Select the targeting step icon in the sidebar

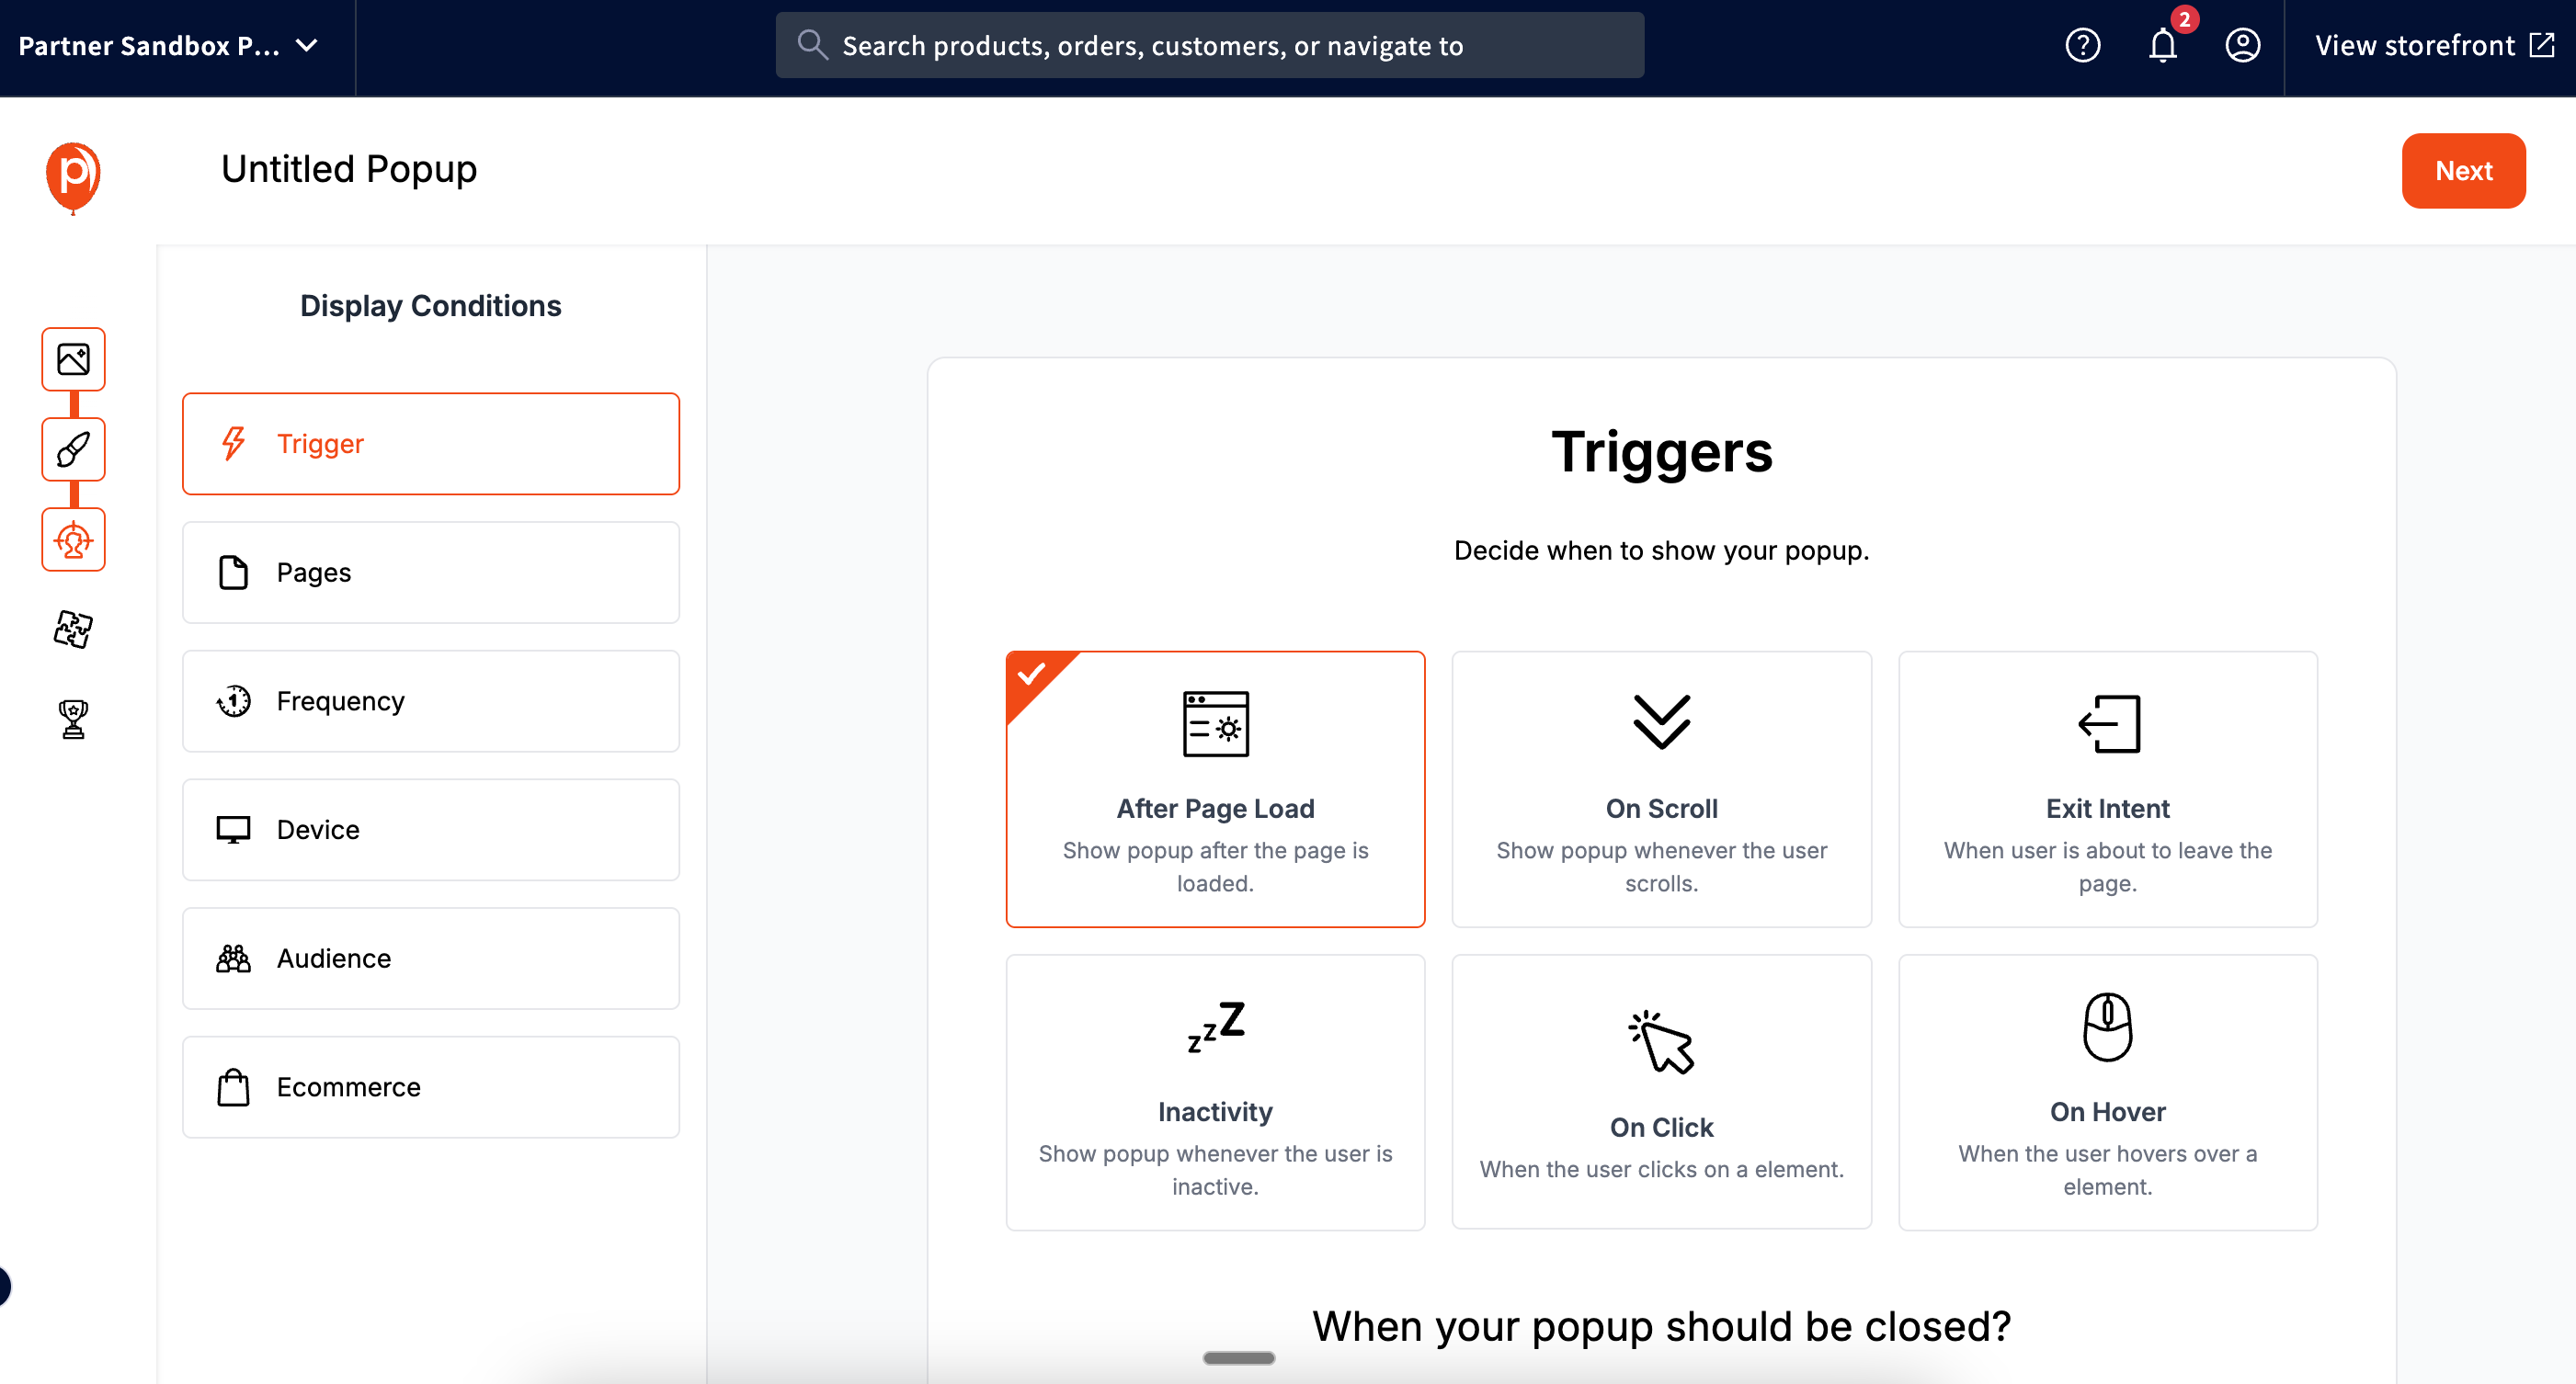point(72,539)
